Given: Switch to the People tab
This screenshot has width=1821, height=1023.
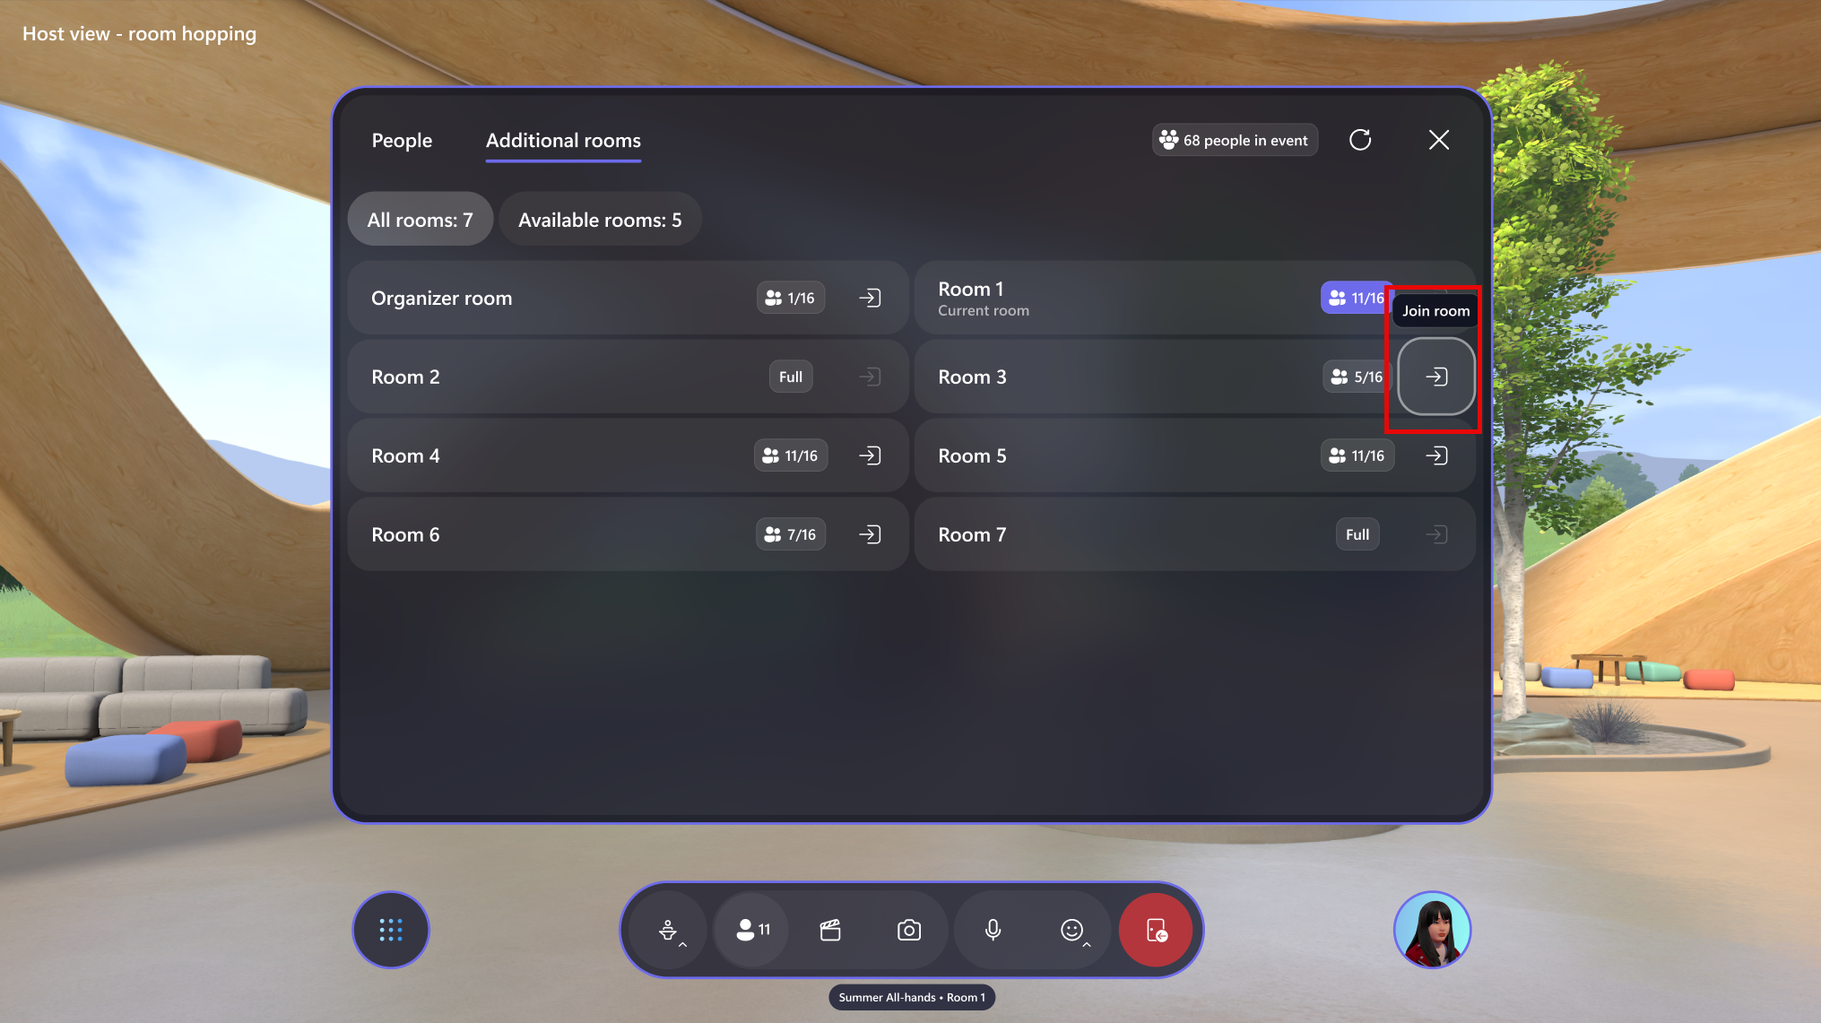Looking at the screenshot, I should pos(402,140).
